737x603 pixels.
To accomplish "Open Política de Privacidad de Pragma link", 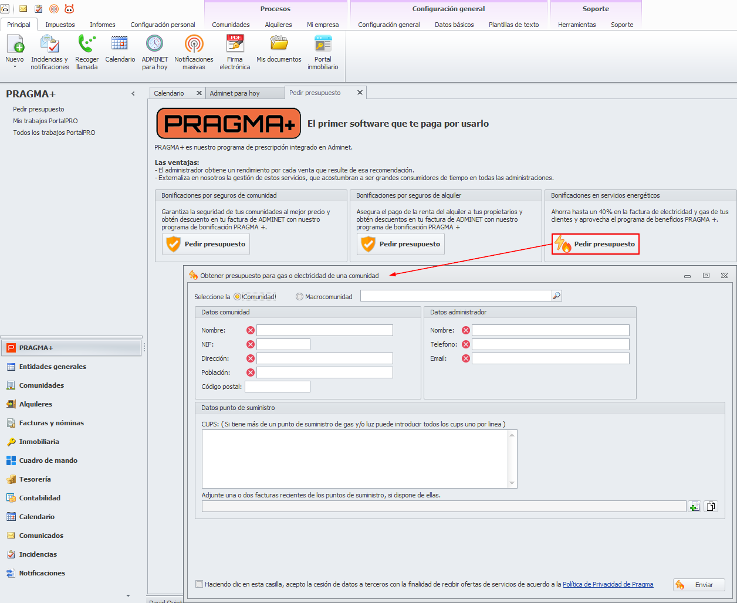I will click(608, 584).
